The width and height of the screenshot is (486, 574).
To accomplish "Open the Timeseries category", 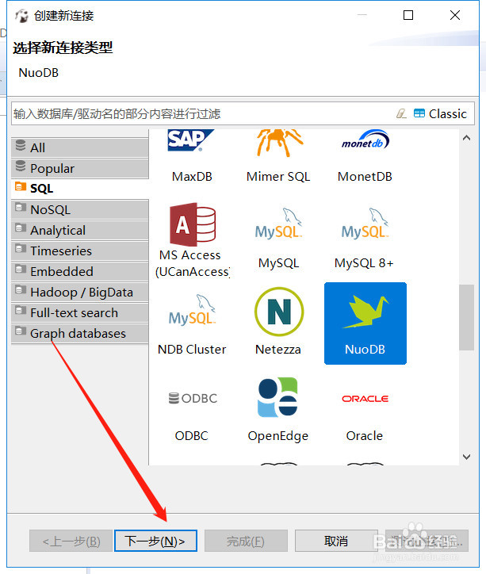I will click(x=80, y=251).
